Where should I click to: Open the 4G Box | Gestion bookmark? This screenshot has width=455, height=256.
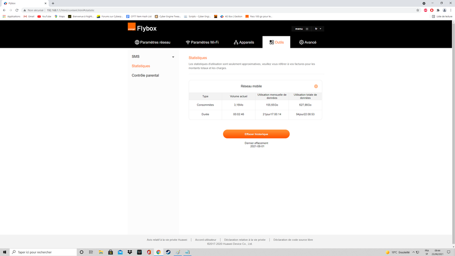click(x=231, y=16)
